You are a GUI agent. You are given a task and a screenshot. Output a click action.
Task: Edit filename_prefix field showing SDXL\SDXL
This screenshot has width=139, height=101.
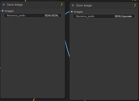33,16
